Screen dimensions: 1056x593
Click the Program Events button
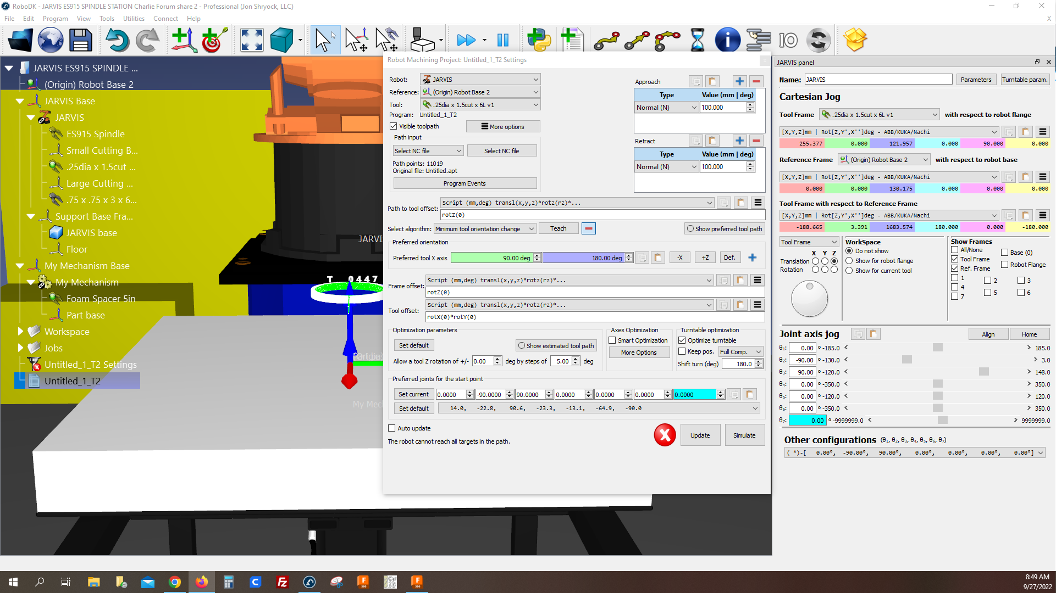coord(465,183)
